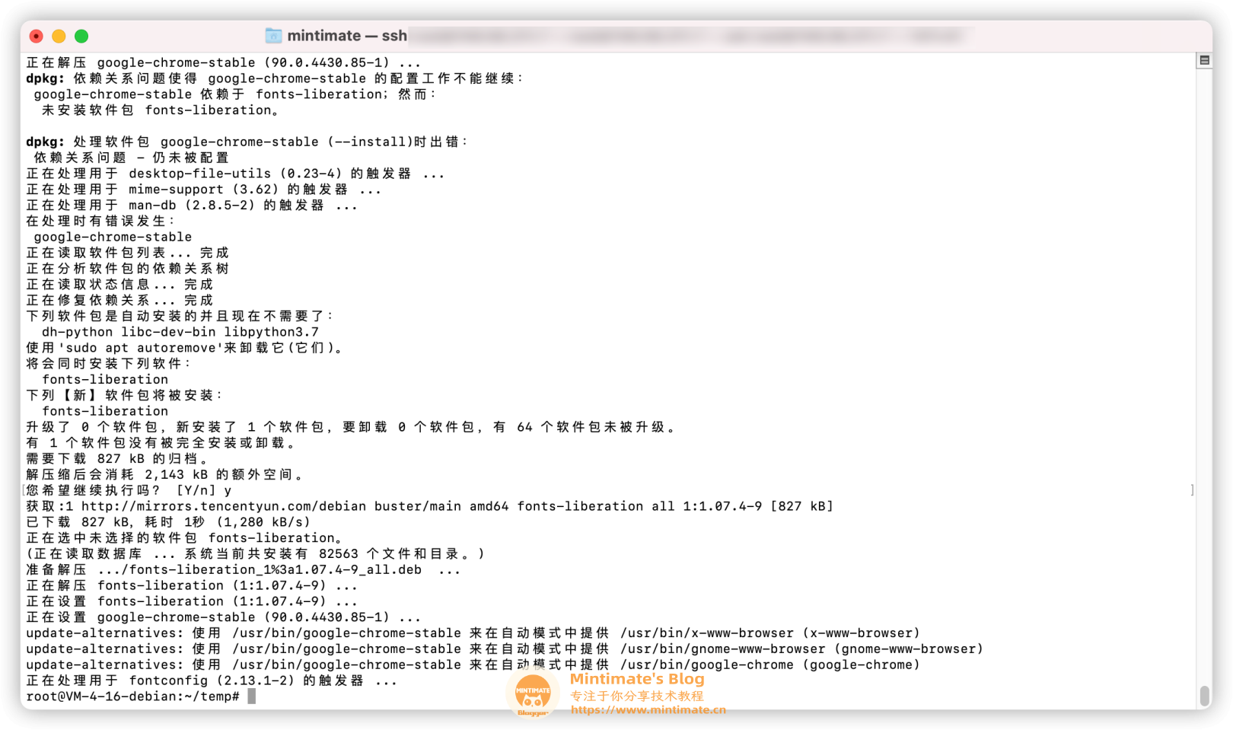Click the 'sudo apt autoremove' hint line

tap(185, 348)
